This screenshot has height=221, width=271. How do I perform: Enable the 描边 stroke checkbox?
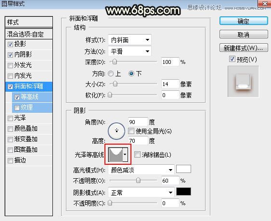[10, 160]
